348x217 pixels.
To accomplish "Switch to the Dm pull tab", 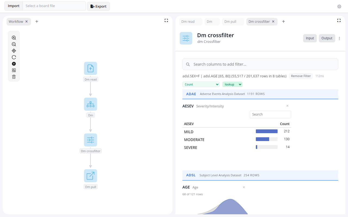I will point(230,22).
